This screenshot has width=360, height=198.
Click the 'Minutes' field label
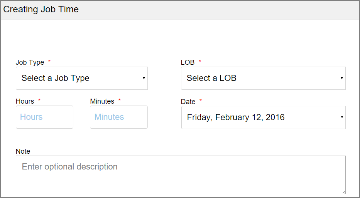click(x=102, y=101)
